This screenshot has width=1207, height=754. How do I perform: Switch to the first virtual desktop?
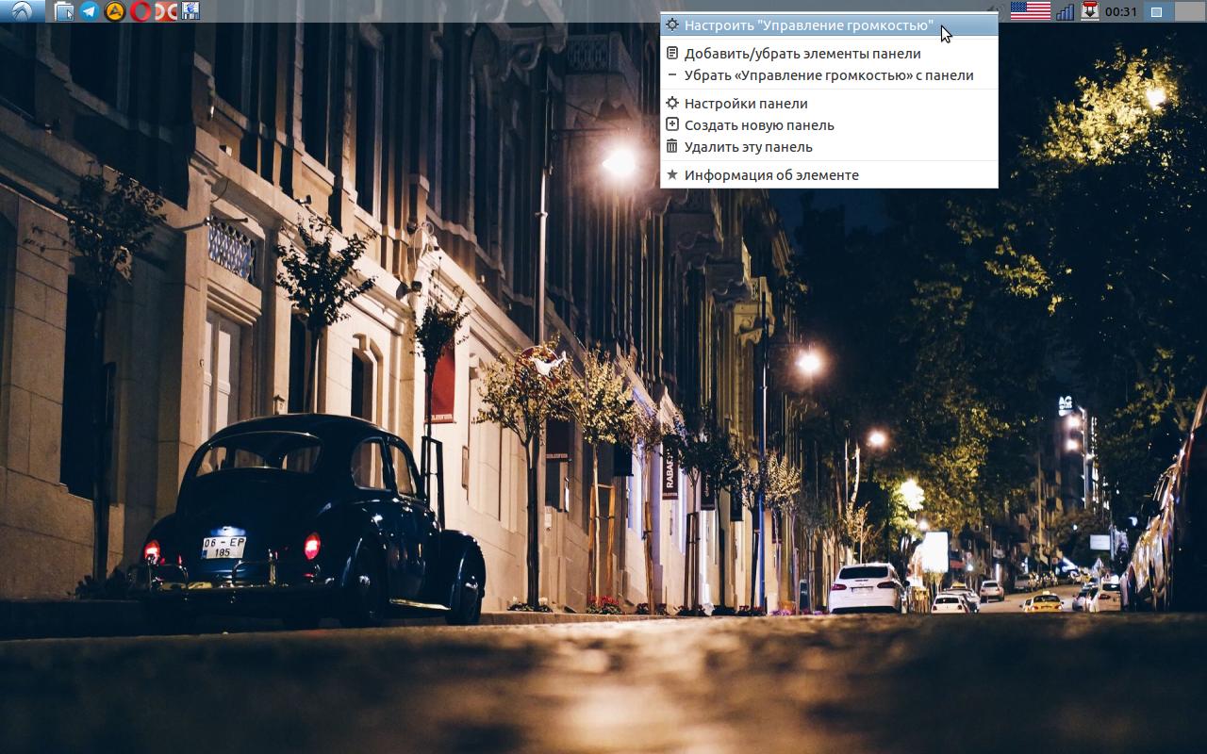1157,11
